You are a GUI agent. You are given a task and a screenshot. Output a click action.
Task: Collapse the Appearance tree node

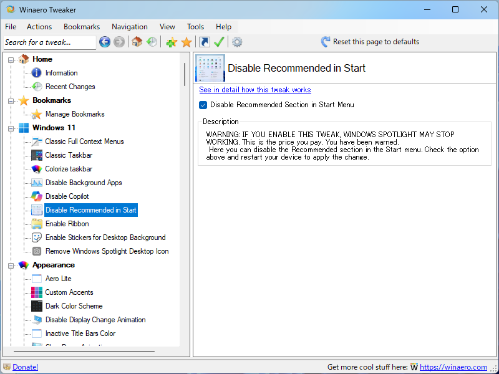[11, 266]
